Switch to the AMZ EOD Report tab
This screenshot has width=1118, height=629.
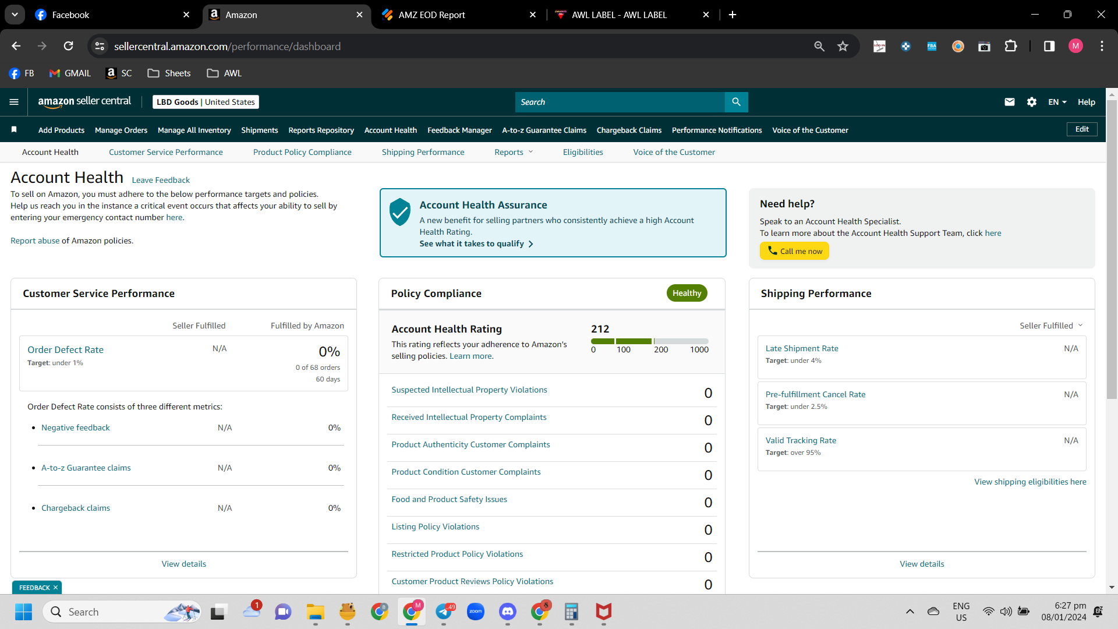459,15
